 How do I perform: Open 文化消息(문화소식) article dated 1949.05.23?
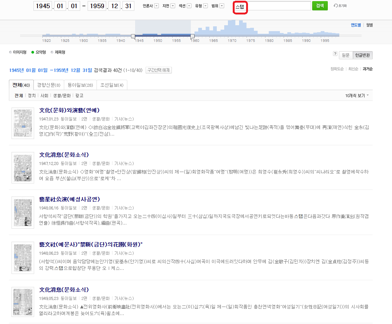(64, 290)
